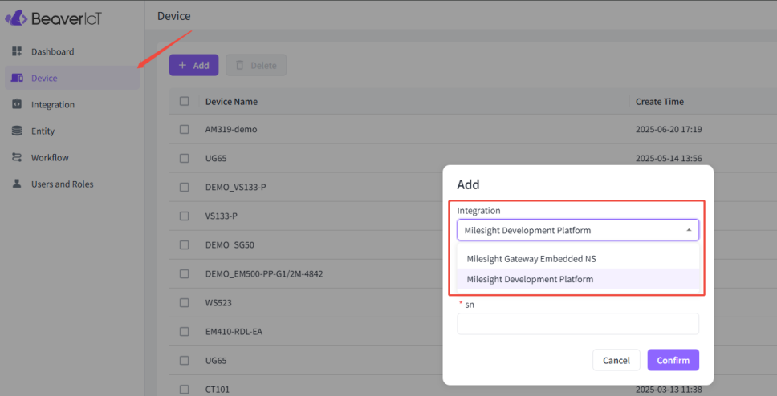The image size is (777, 396).
Task: Check the WS523 row checkbox
Action: click(185, 302)
